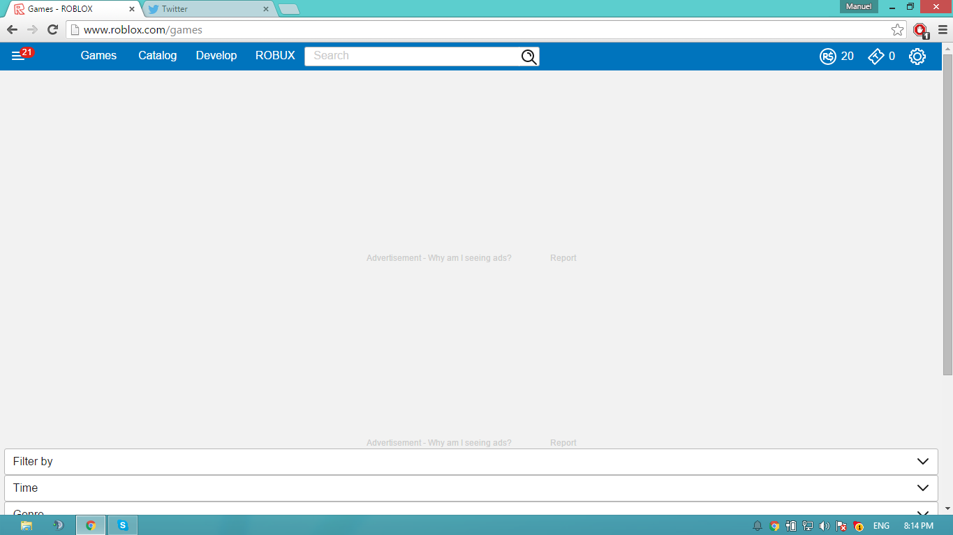The width and height of the screenshot is (953, 535).
Task: Expand the Time dropdown
Action: coord(471,488)
